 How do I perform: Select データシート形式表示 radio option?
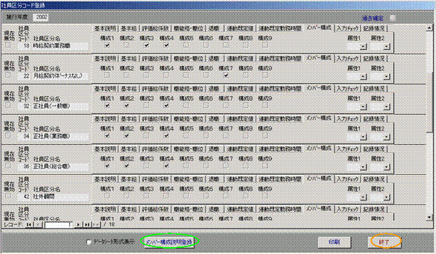[x=89, y=242]
